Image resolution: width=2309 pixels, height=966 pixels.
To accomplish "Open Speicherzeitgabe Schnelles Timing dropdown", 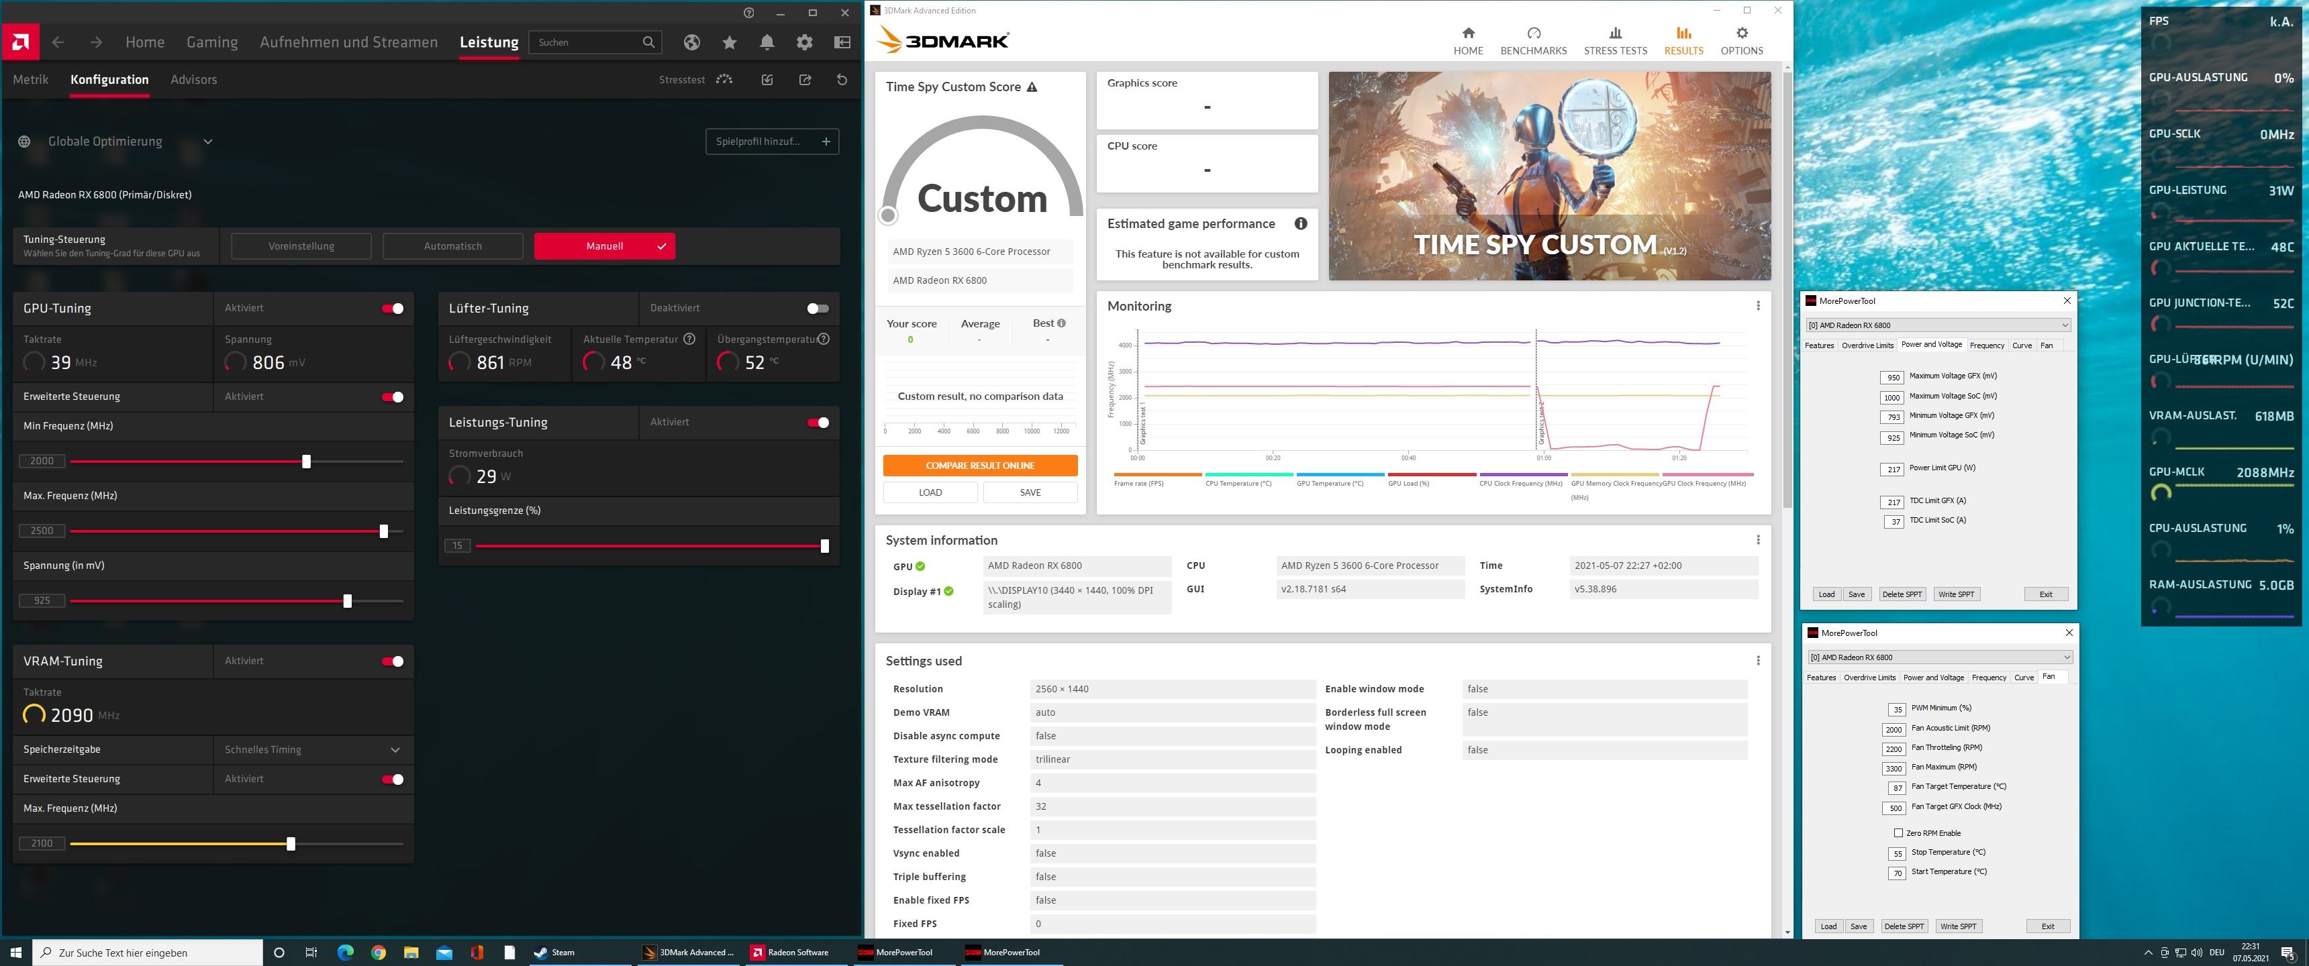I will point(313,749).
